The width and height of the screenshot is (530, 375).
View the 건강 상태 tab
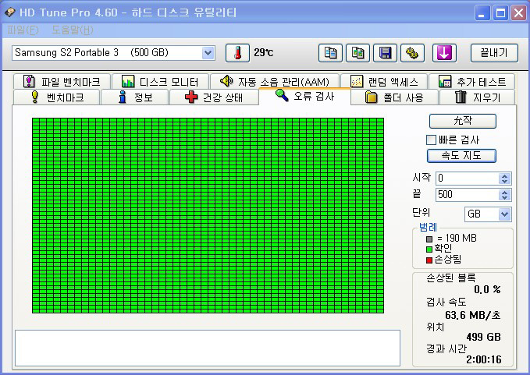[x=214, y=97]
